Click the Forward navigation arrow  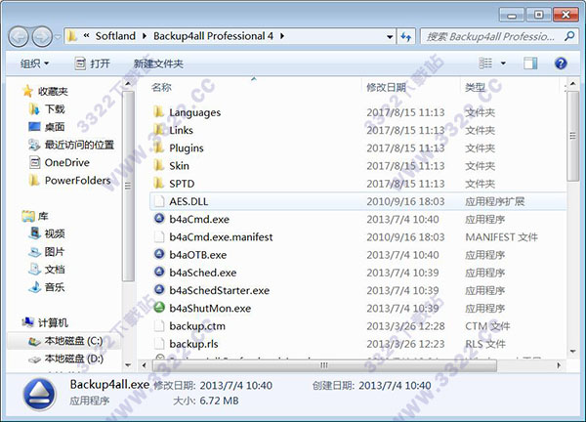pos(42,36)
